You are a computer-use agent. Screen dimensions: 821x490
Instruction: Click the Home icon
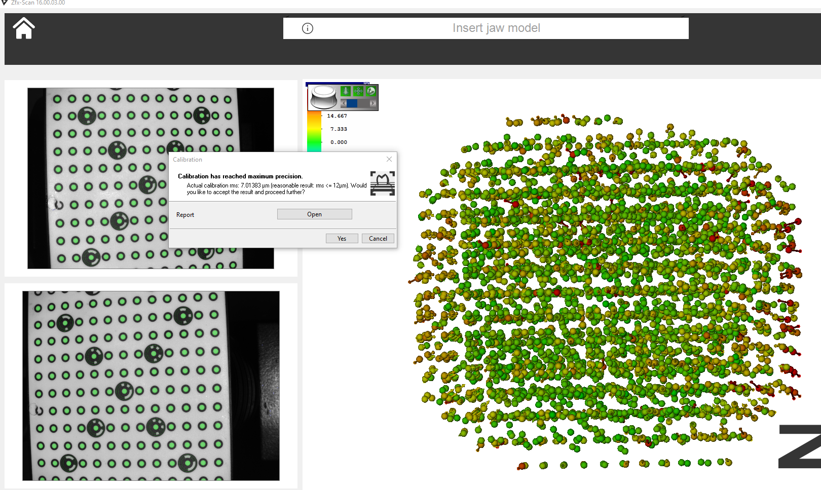[23, 28]
